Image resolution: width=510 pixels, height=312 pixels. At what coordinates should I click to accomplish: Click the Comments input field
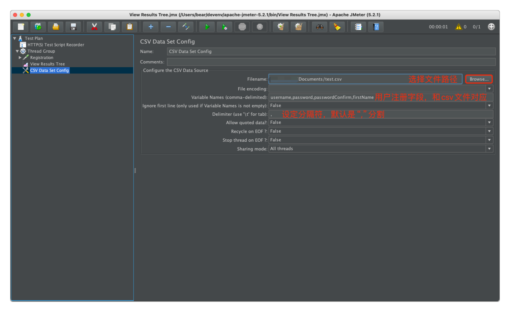[x=331, y=62]
